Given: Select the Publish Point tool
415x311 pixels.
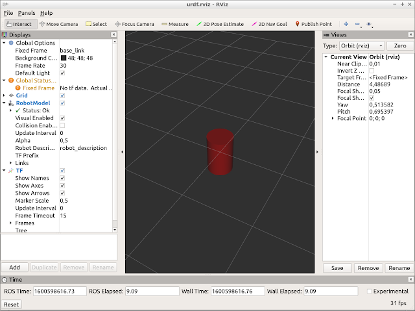Looking at the screenshot, I should (x=313, y=24).
